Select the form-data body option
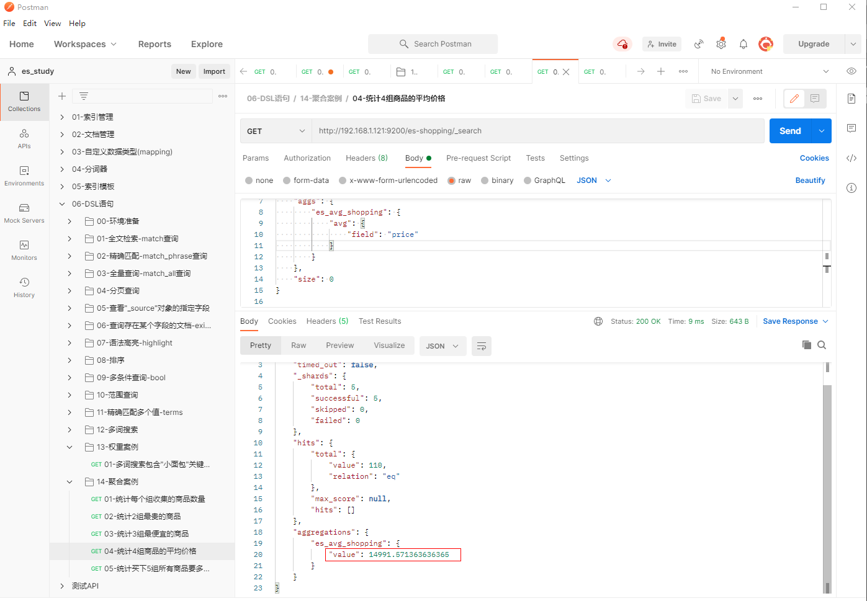The height and width of the screenshot is (601, 867). pos(287,180)
